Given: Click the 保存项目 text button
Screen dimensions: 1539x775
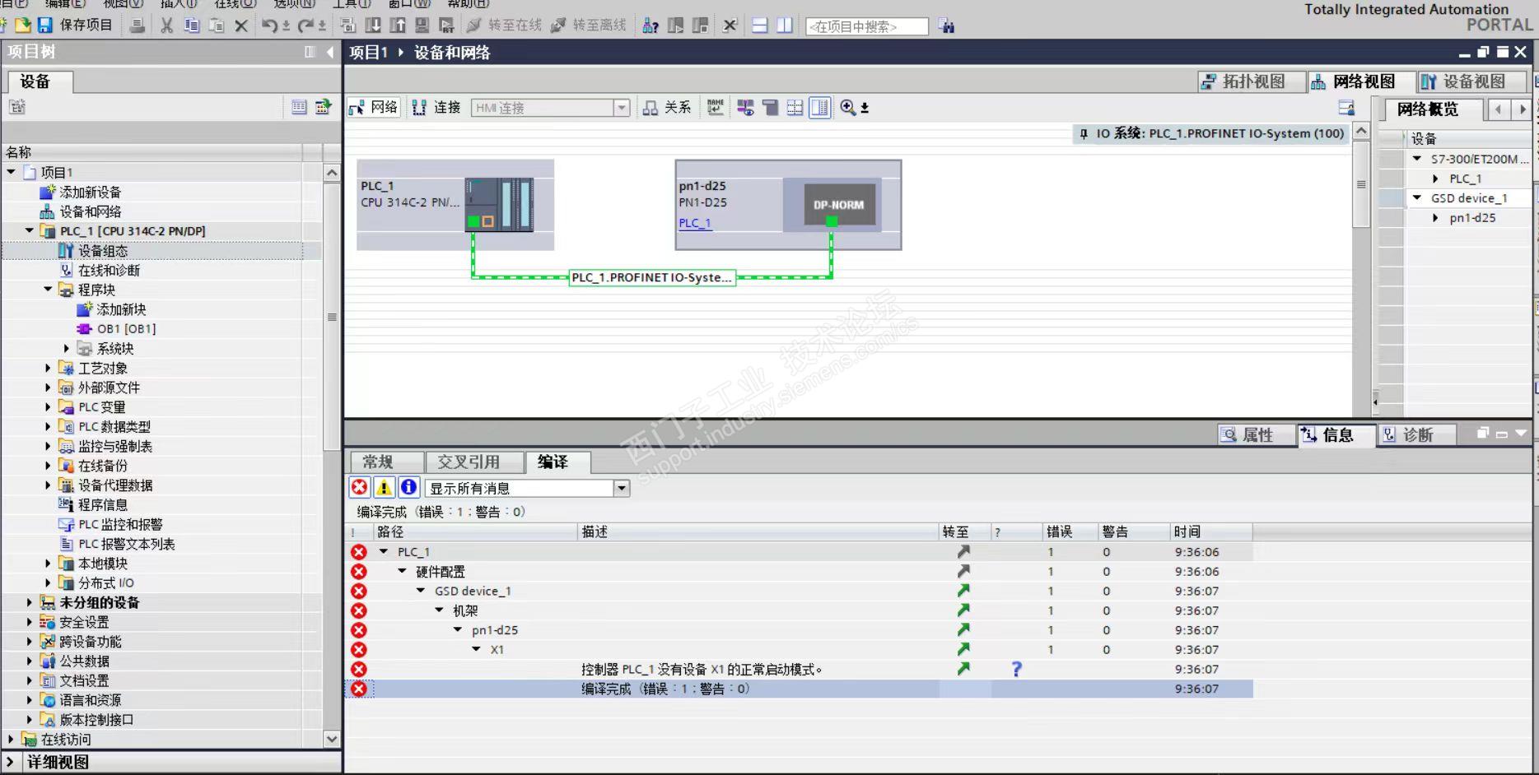Looking at the screenshot, I should click(86, 26).
